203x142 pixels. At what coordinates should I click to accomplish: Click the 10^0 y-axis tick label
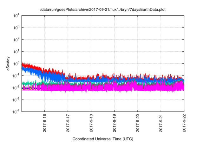click(x=16, y=64)
